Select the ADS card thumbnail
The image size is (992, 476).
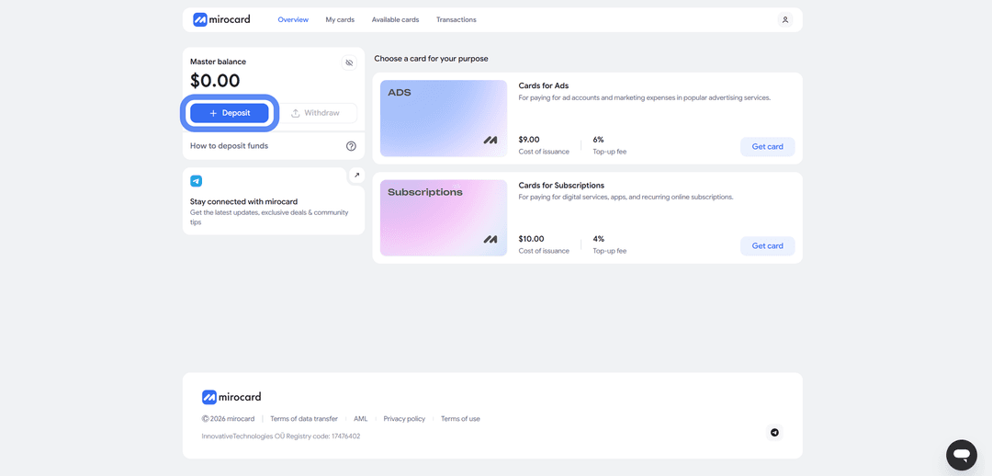click(444, 119)
